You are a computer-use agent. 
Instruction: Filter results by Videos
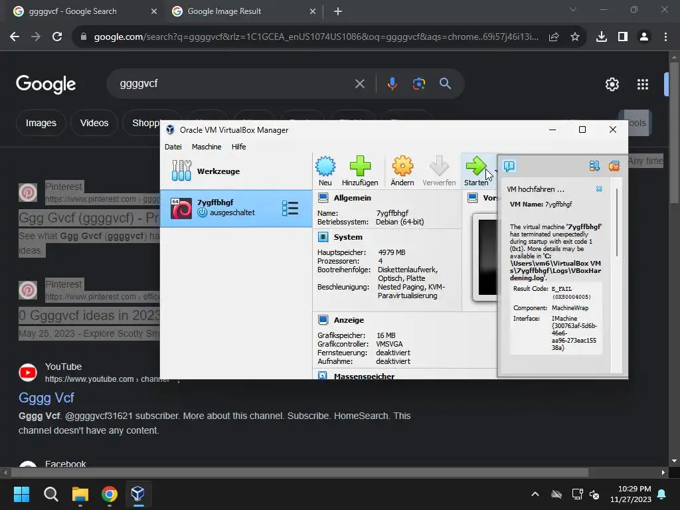94,123
